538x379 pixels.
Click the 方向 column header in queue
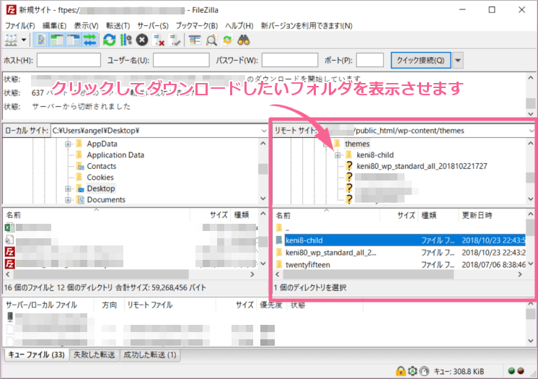pos(109,305)
